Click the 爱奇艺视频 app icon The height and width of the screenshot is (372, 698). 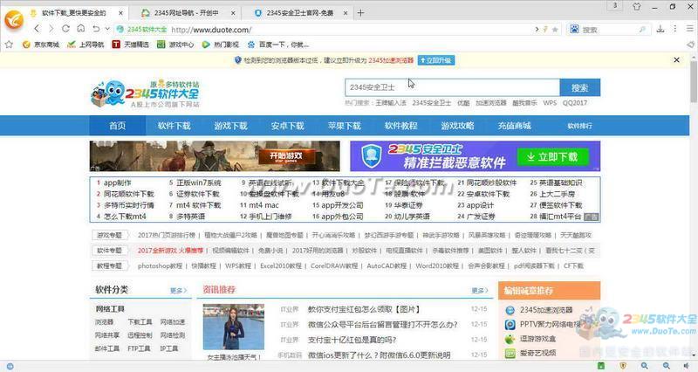[x=510, y=353]
